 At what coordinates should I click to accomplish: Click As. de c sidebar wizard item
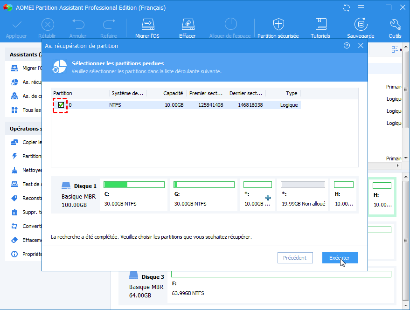coord(26,96)
